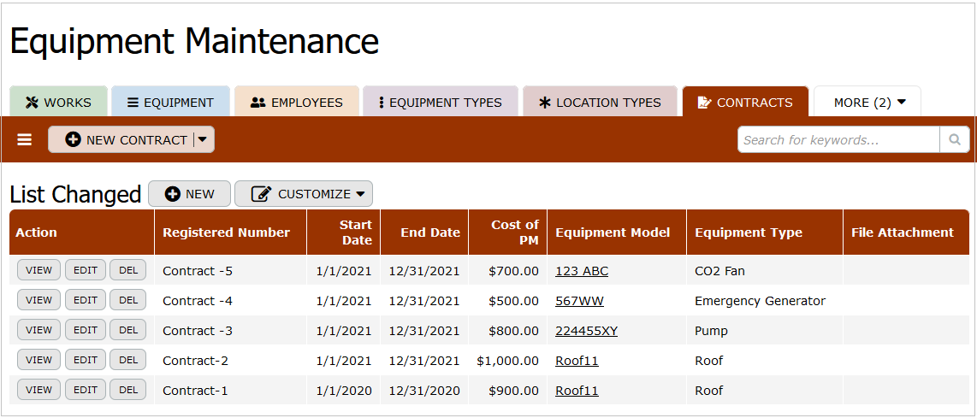The width and height of the screenshot is (977, 418).
Task: Edit the Contract -4 row
Action: click(86, 301)
